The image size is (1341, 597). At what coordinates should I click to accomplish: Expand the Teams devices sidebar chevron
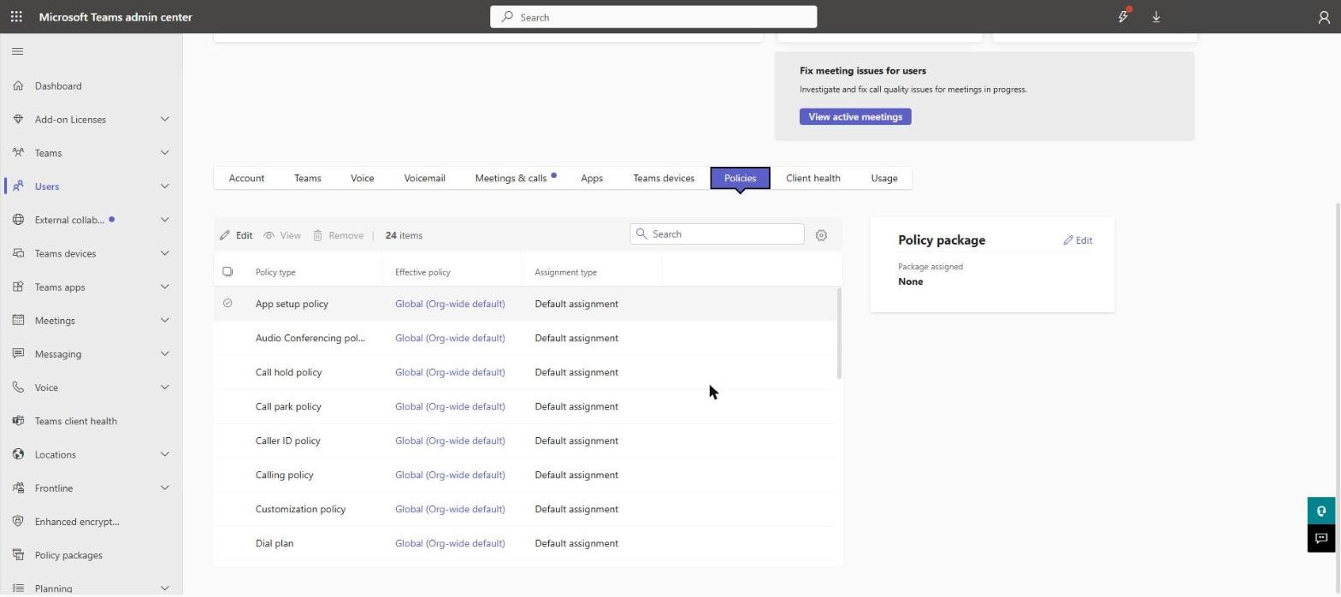164,253
